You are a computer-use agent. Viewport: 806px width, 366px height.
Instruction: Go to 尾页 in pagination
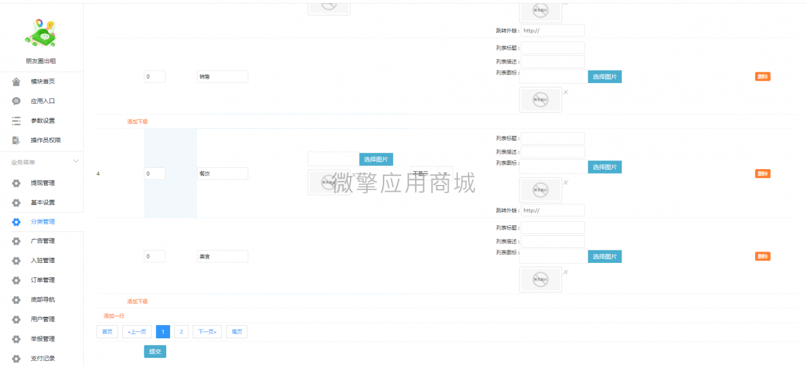point(237,331)
